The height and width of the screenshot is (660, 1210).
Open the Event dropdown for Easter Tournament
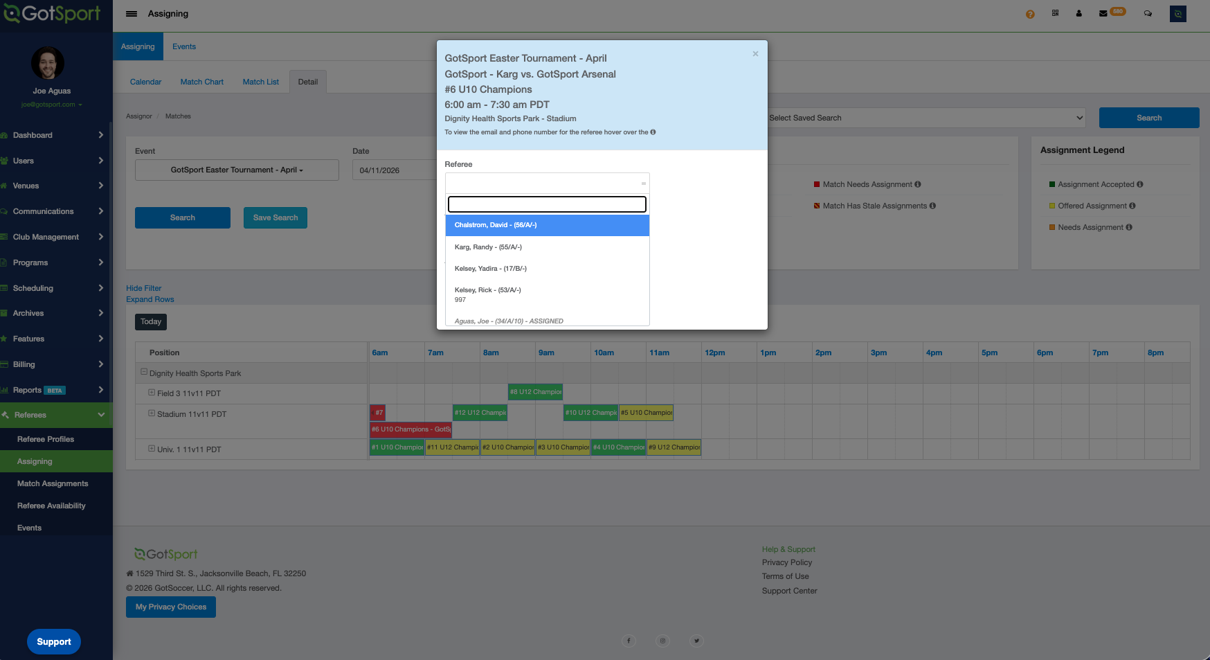point(237,170)
